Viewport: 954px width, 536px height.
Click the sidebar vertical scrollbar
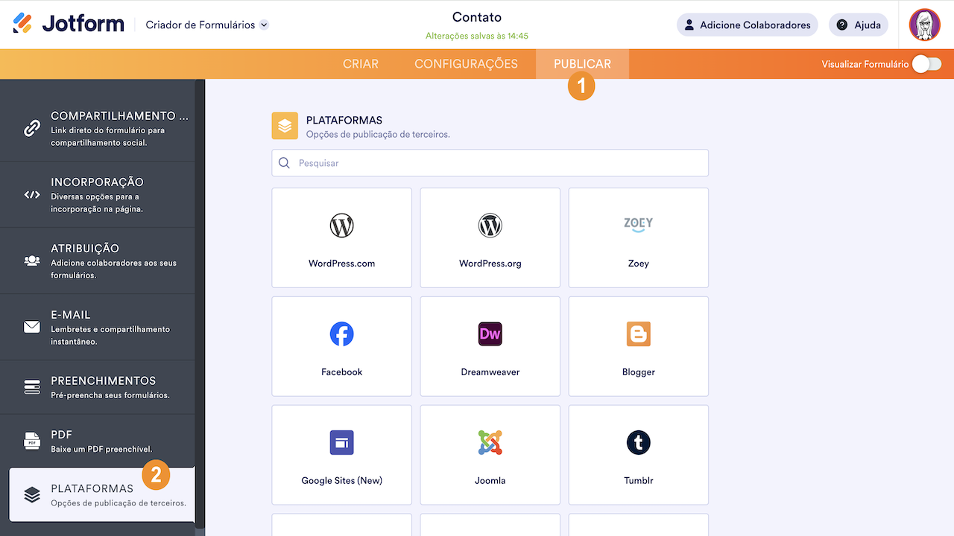pyautogui.click(x=200, y=304)
